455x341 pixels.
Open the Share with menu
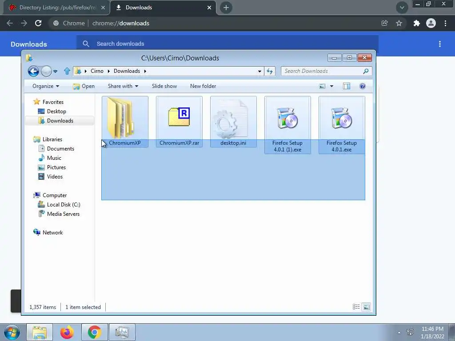click(123, 86)
